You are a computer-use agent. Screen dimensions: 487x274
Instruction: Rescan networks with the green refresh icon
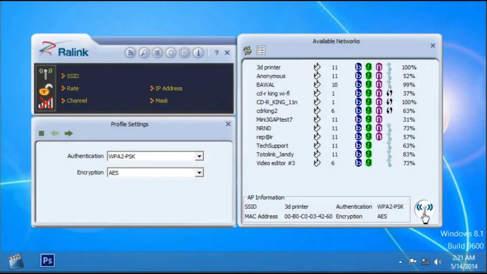click(248, 51)
